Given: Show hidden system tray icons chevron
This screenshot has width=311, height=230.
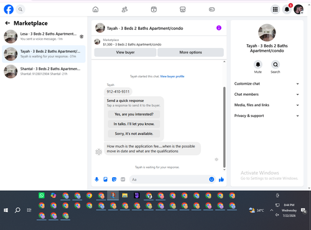Looking at the screenshot, I should (x=271, y=210).
